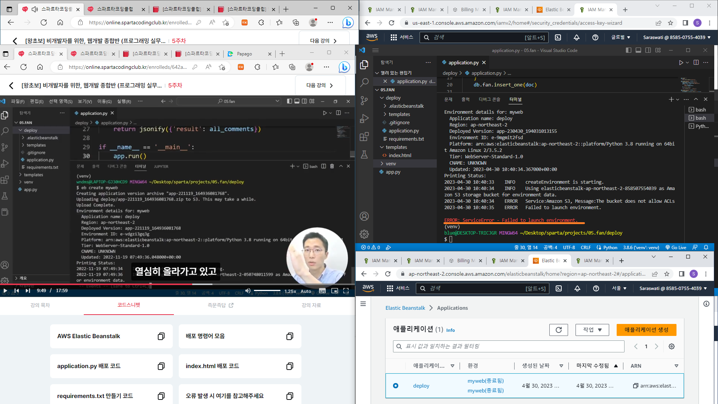Open Extensions view in VS Code activity bar
Image resolution: width=718 pixels, height=404 pixels.
(x=364, y=137)
